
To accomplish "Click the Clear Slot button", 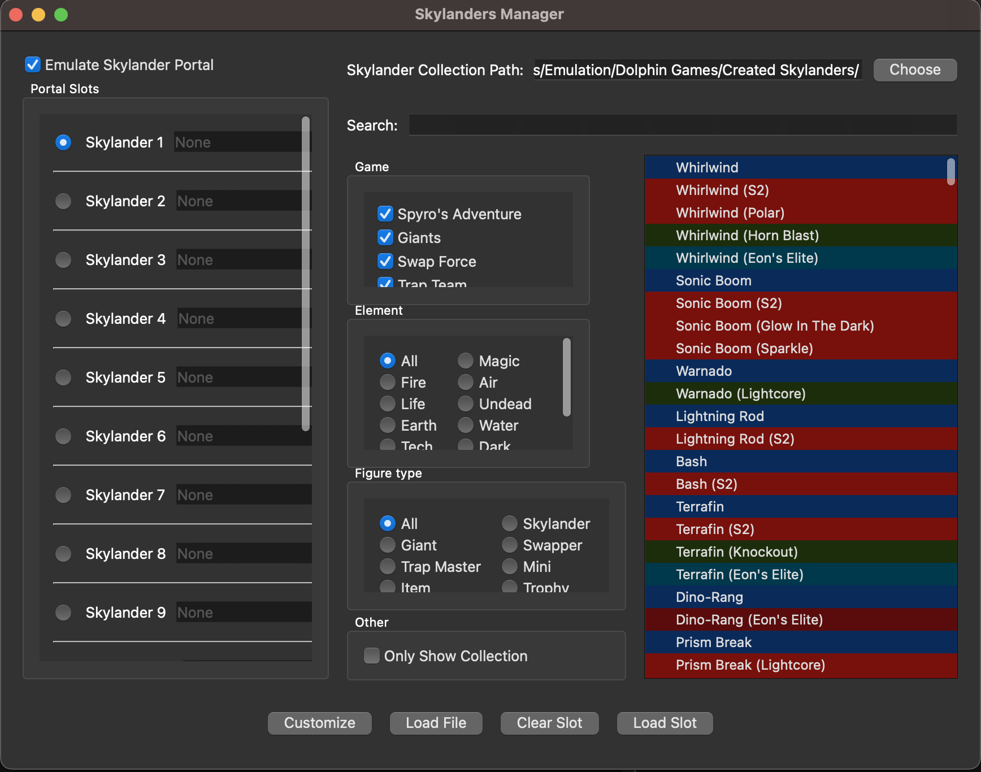I will 550,723.
